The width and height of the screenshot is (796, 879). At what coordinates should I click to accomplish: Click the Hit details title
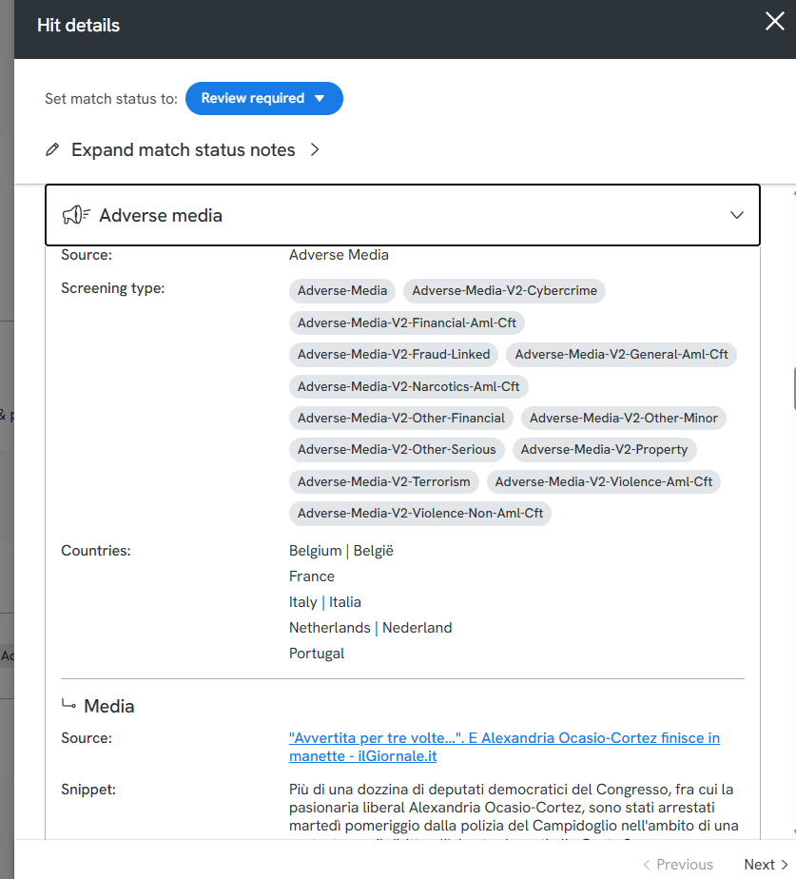79,26
